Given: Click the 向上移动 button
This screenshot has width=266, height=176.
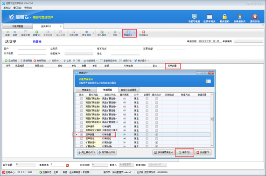Looking at the screenshot, I should [86, 152].
